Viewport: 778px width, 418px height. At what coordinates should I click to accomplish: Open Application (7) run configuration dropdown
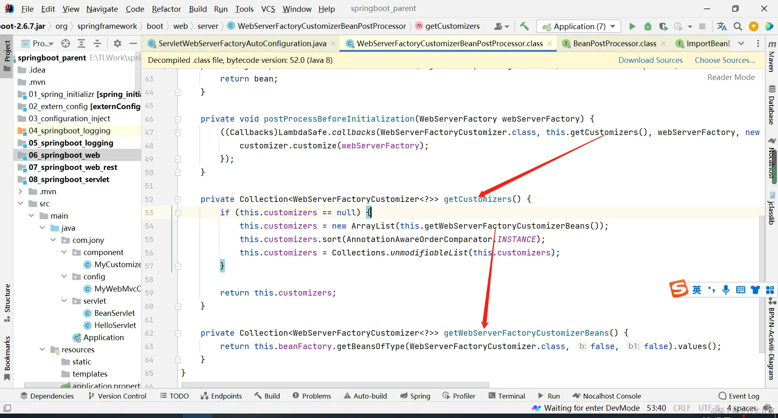pos(578,26)
